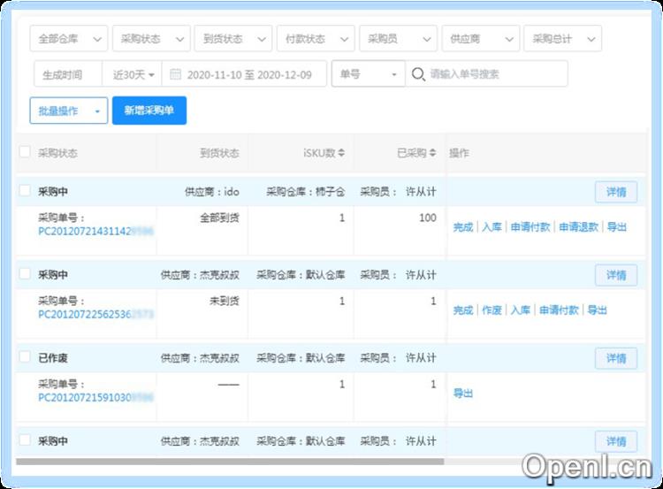Click 导出 for the 已作废 order

click(x=463, y=393)
